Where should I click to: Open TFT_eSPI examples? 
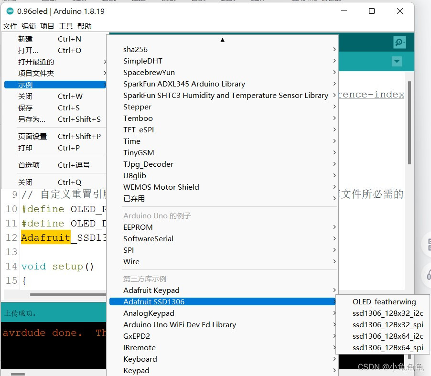point(223,130)
